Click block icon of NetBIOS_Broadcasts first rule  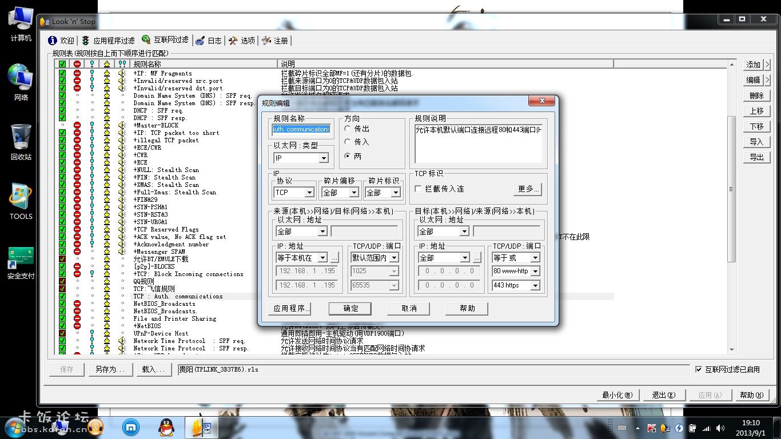[77, 304]
